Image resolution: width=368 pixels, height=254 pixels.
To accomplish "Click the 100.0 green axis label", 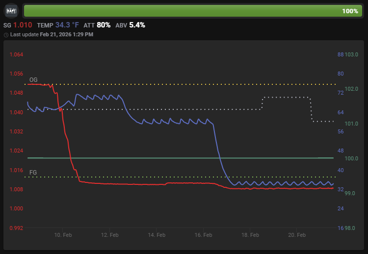I will pyautogui.click(x=352, y=158).
